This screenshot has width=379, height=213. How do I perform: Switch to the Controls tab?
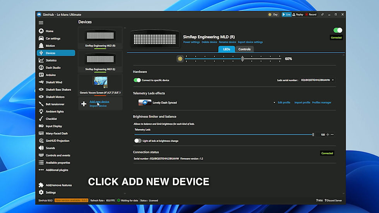[244, 49]
